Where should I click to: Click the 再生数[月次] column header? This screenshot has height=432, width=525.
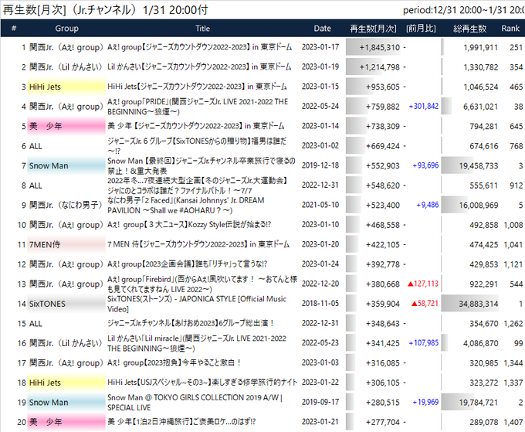click(x=373, y=29)
